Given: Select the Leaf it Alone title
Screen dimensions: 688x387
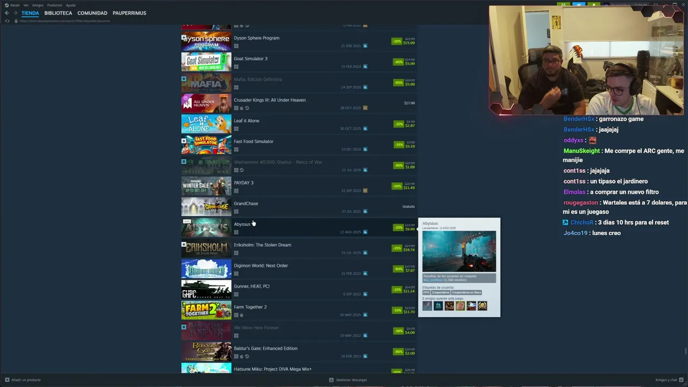Looking at the screenshot, I should 246,121.
